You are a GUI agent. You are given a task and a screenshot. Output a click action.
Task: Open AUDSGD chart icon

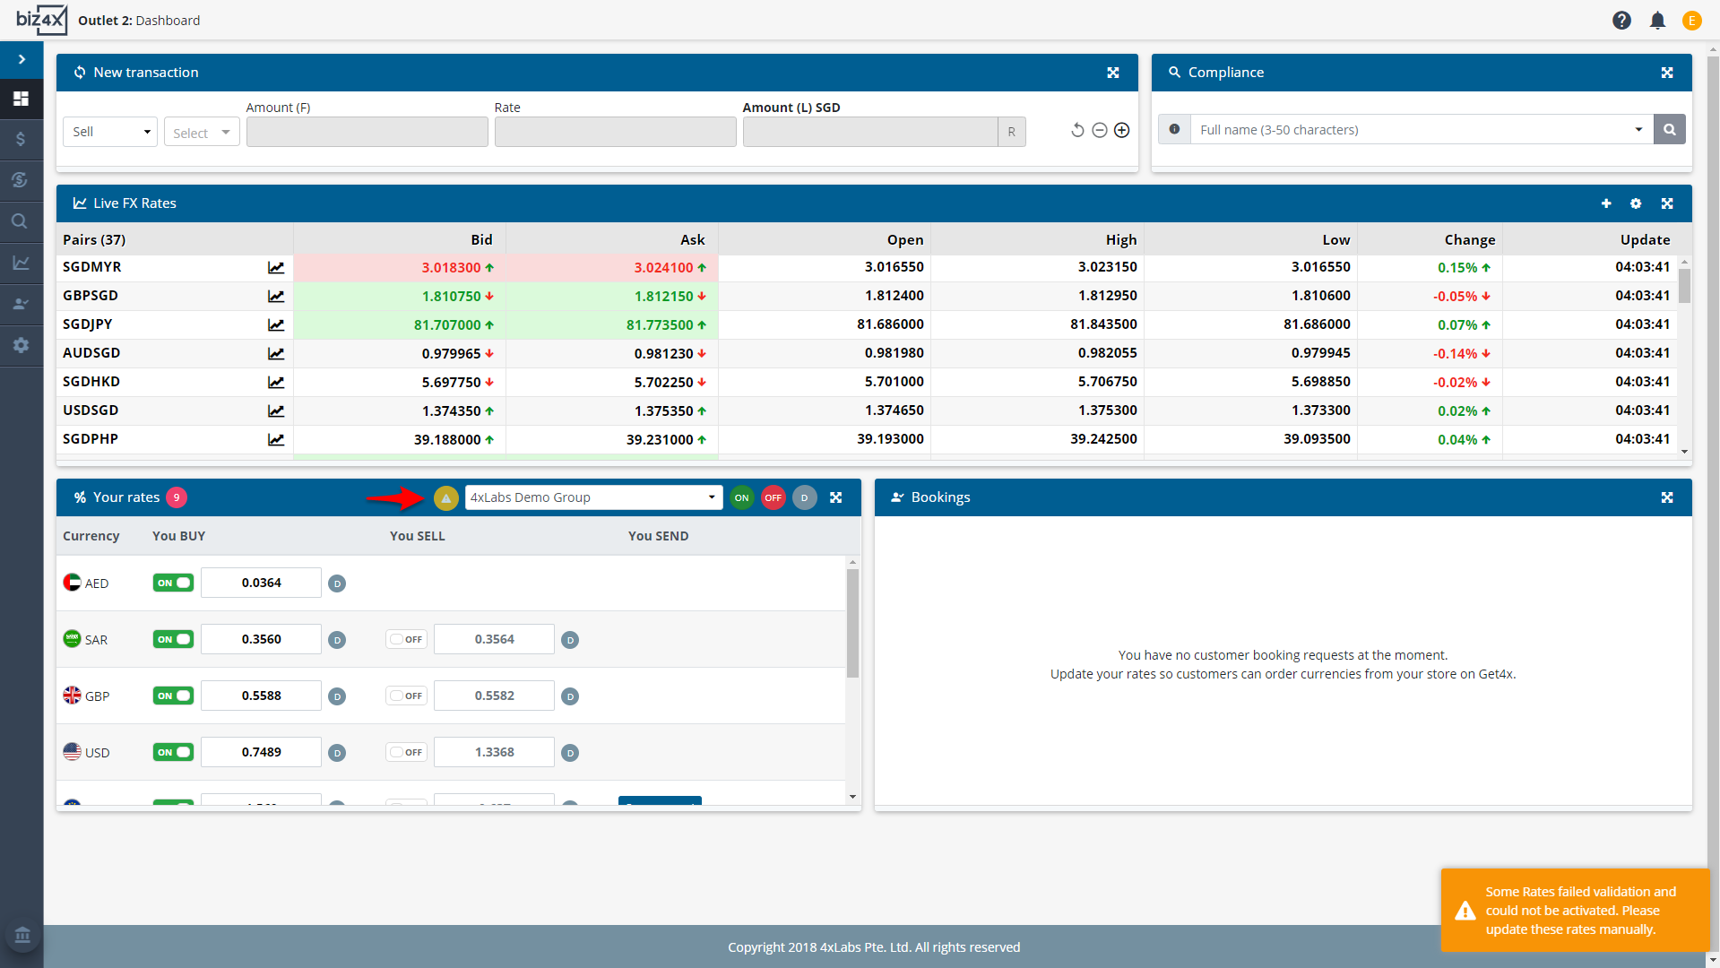(276, 353)
